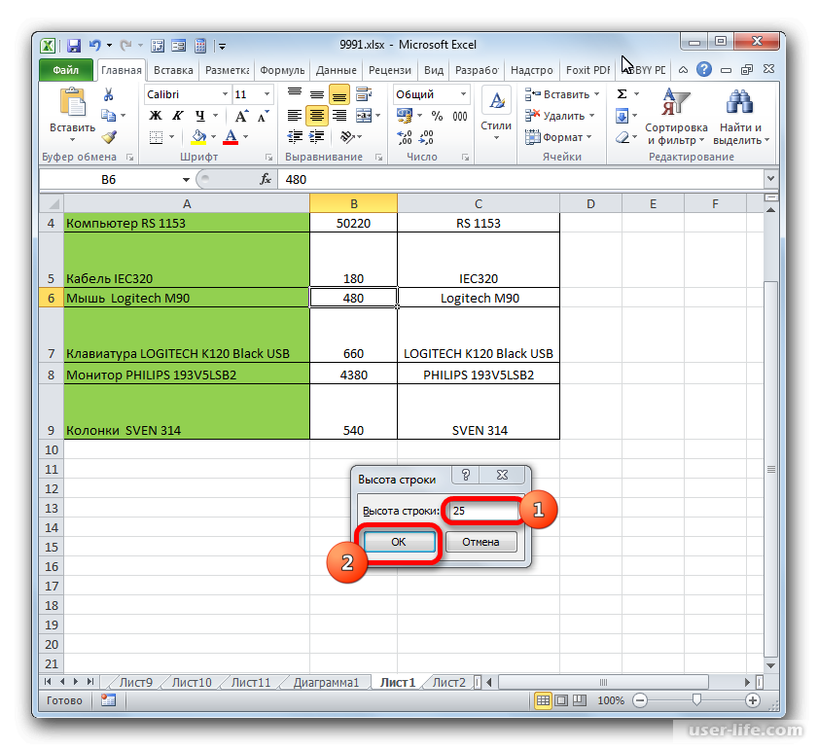The width and height of the screenshot is (818, 750).
Task: Click the percent style icon
Action: pos(437,116)
